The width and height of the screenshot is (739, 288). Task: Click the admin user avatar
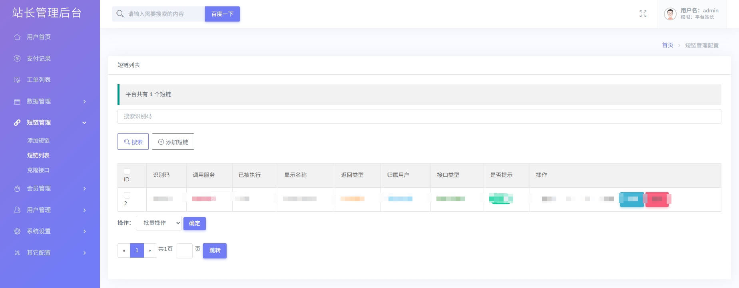[x=670, y=14]
